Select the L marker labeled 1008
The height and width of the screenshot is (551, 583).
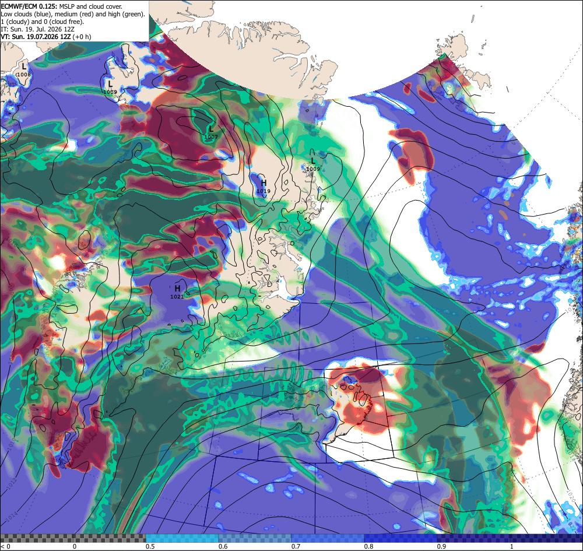(x=24, y=66)
